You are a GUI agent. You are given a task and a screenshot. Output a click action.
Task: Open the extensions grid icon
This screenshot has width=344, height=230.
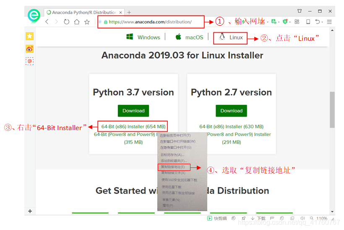click(x=297, y=21)
